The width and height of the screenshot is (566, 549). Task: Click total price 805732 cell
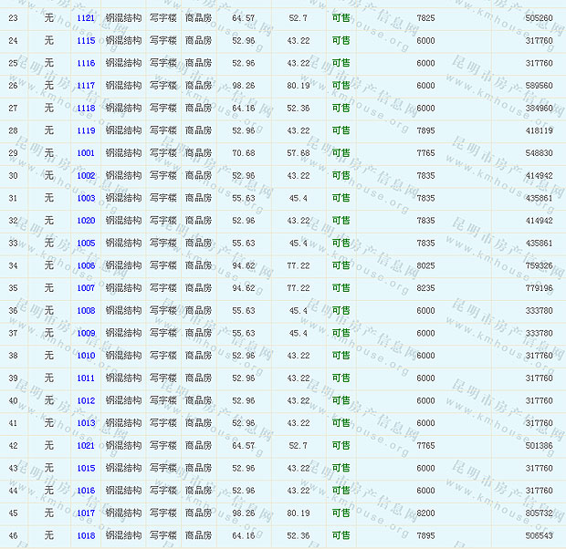coord(539,513)
